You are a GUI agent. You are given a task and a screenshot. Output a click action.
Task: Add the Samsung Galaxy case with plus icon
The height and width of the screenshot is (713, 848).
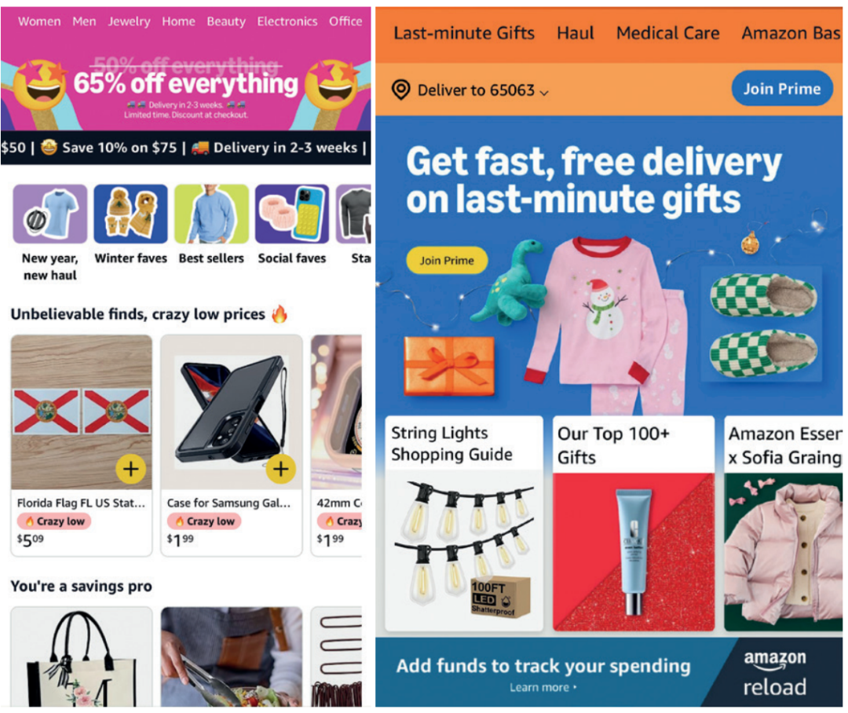pos(280,469)
